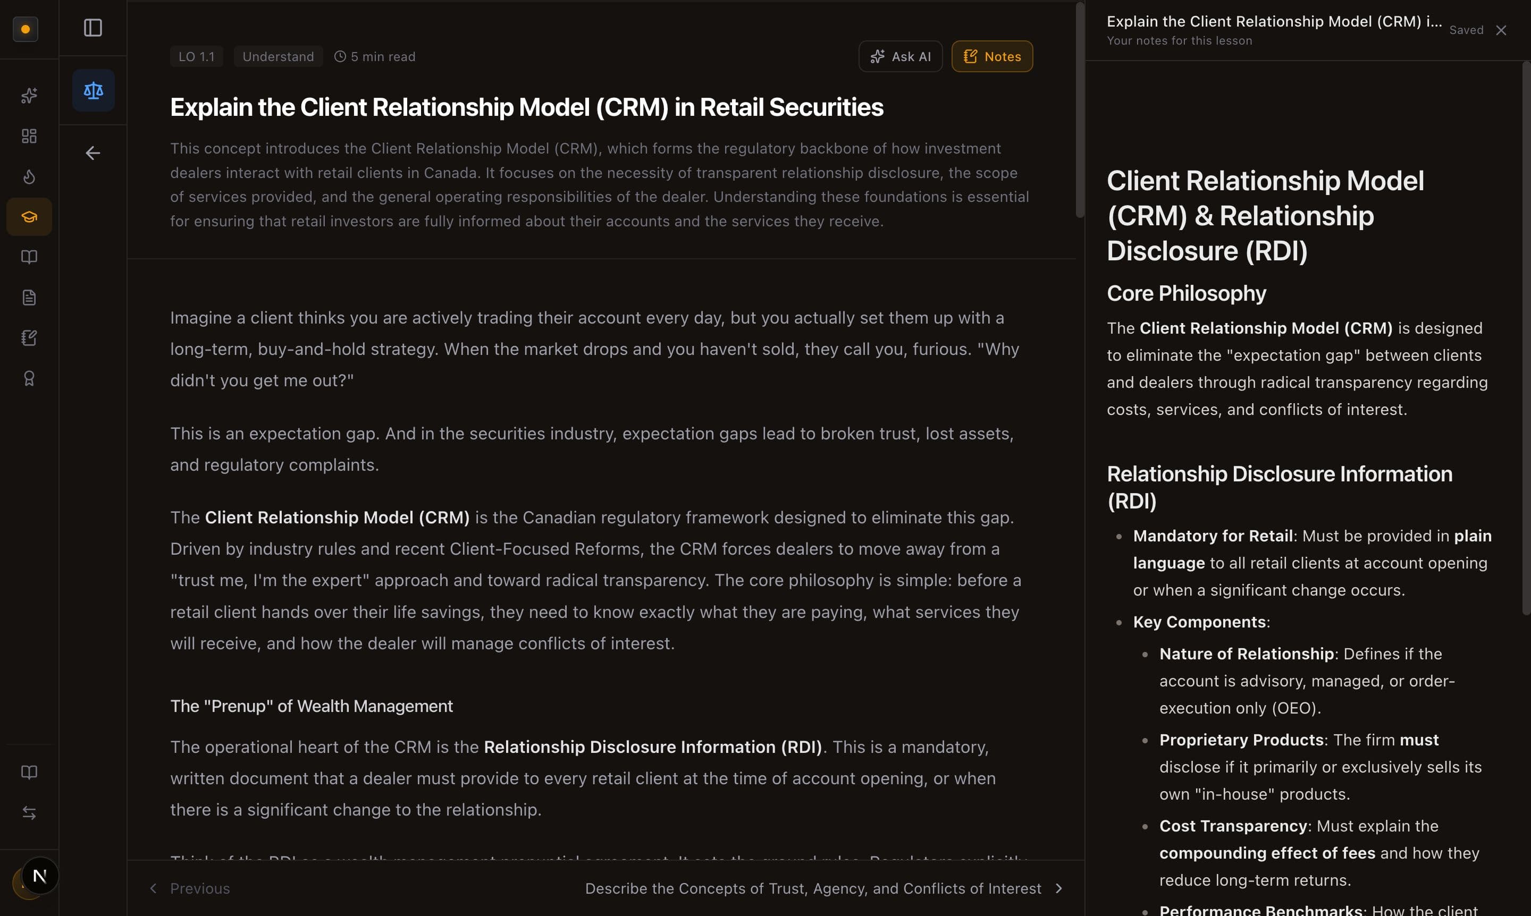The image size is (1531, 916).
Task: Open the notebook with pen icon
Action: coord(29,337)
